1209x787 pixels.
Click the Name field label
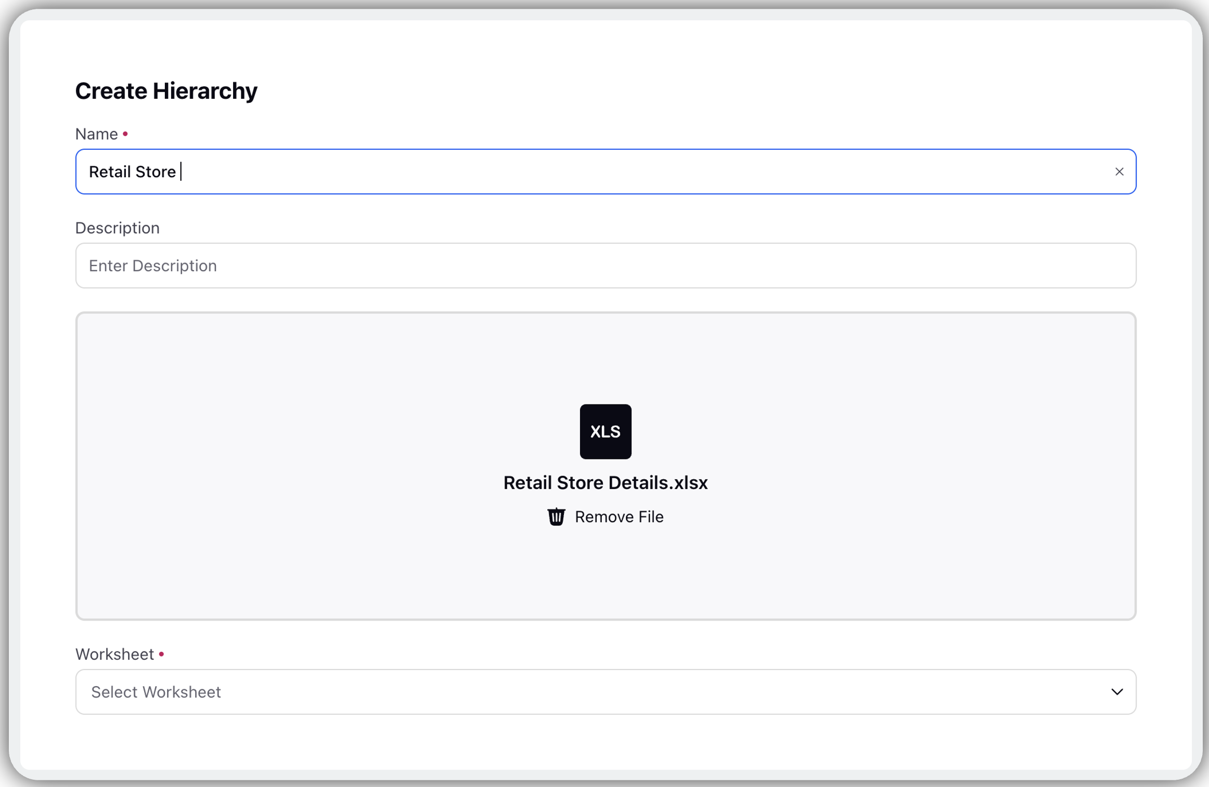97,134
